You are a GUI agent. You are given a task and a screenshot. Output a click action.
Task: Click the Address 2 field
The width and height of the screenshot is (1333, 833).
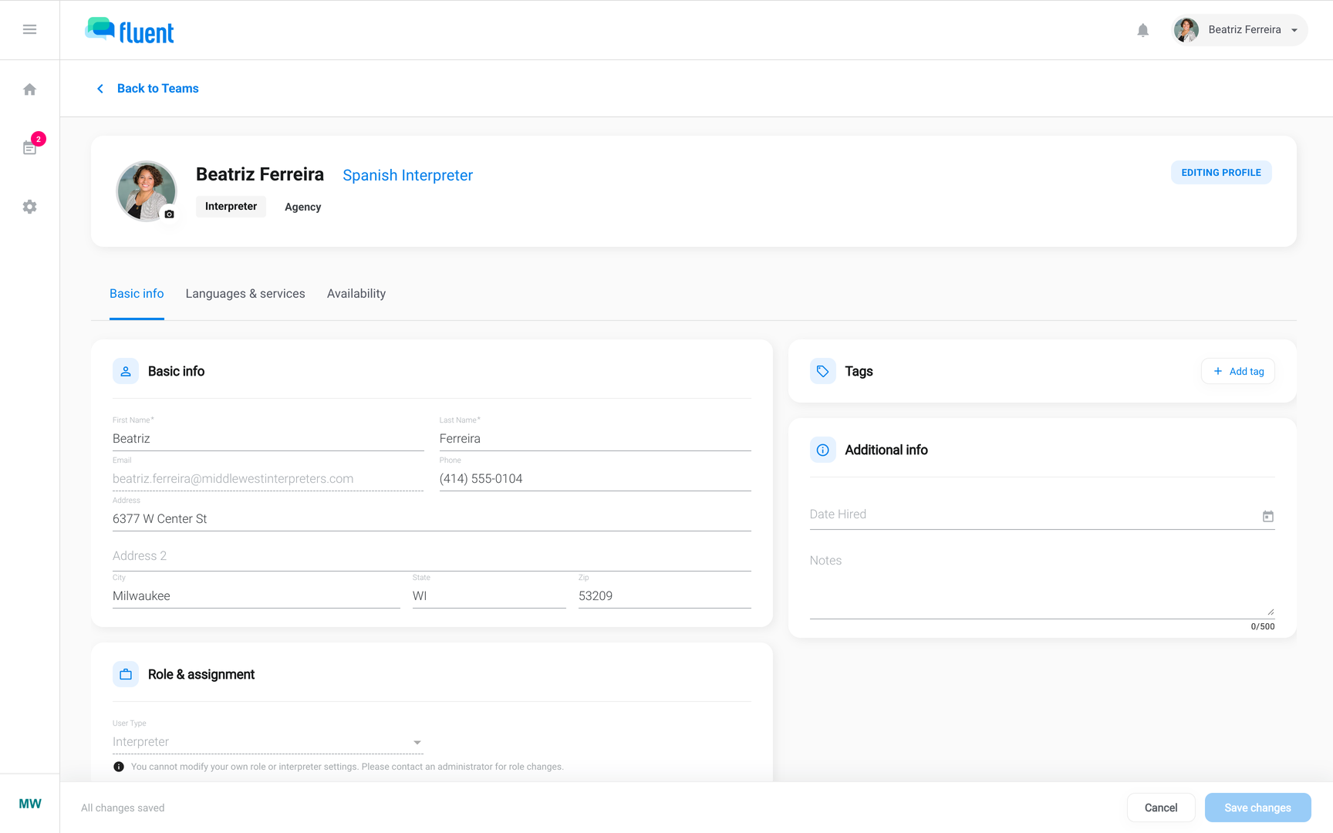pos(431,555)
